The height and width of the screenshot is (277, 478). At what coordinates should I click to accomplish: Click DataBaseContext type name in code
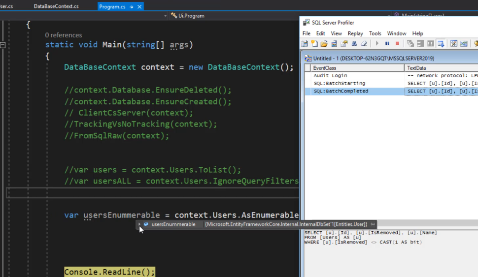100,67
